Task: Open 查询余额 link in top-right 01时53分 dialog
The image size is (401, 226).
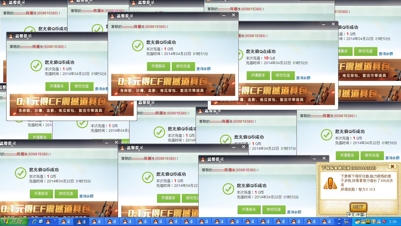Action: 386,54
